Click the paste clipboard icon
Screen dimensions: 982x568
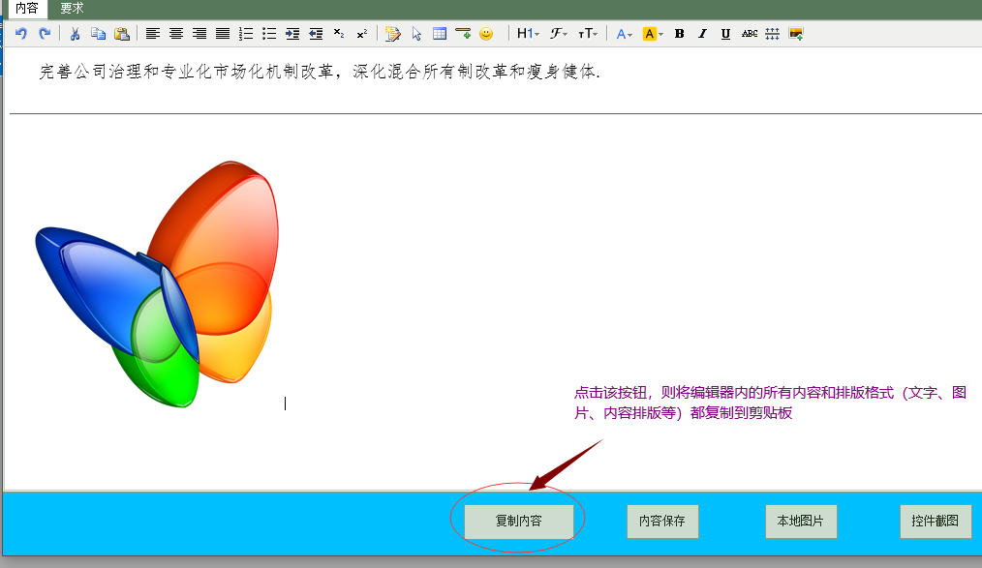[121, 34]
